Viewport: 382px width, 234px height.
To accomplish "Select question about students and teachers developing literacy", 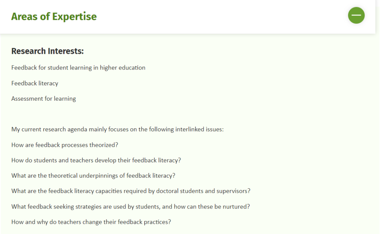I will [x=96, y=160].
